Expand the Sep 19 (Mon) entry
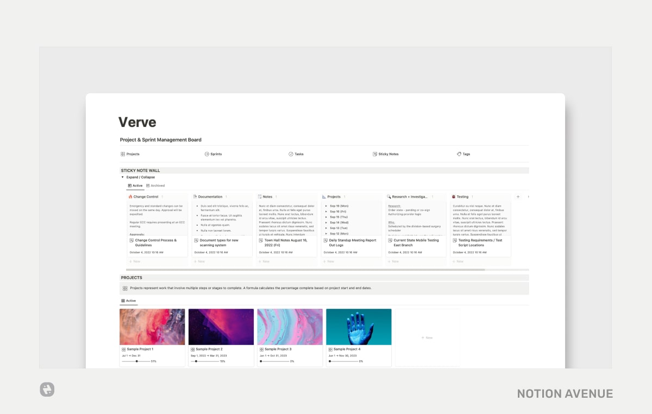The image size is (652, 414). pos(326,206)
